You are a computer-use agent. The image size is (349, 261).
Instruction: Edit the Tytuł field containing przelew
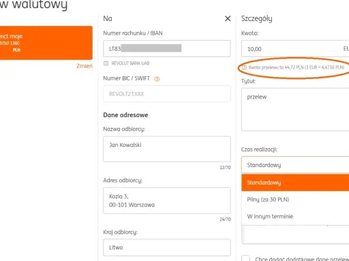pyautogui.click(x=295, y=109)
